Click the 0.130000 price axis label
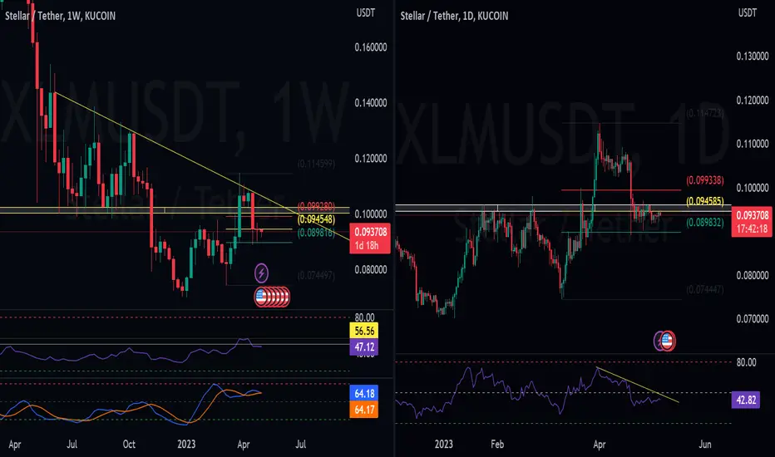 (753, 57)
